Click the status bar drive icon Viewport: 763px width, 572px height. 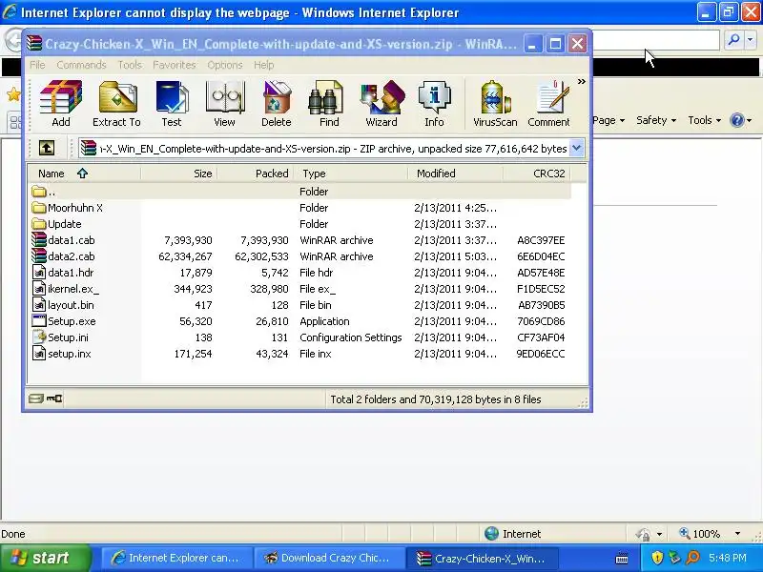pyautogui.click(x=36, y=398)
